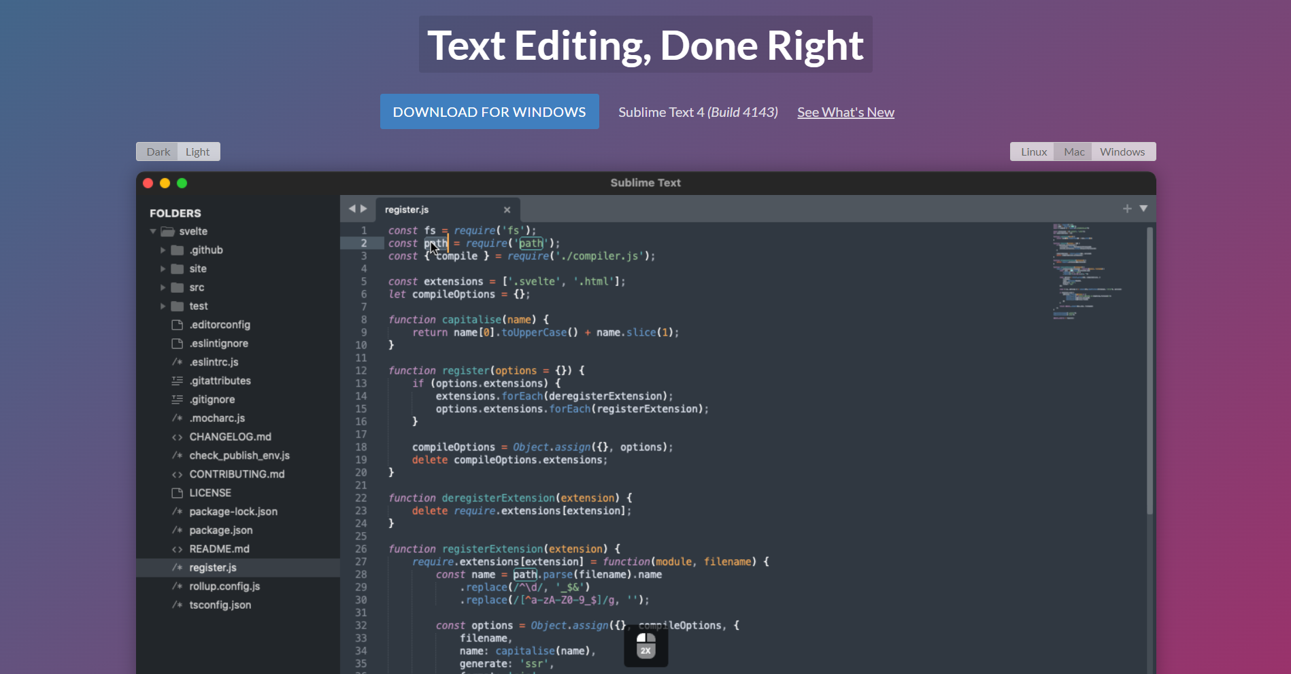
Task: Click the LICENSE file icon
Action: [178, 493]
